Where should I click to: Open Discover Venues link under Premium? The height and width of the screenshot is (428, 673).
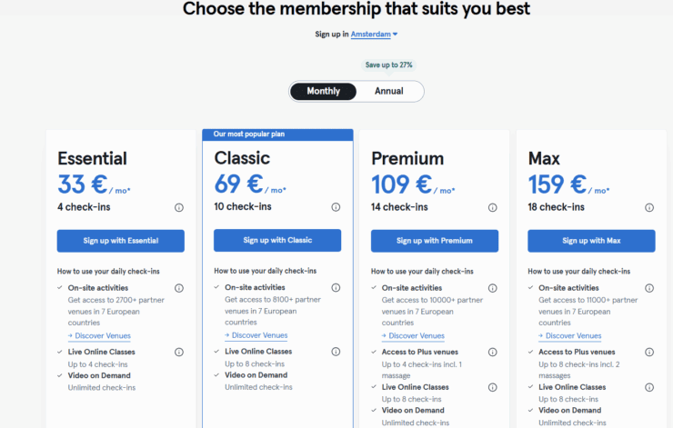pos(416,335)
